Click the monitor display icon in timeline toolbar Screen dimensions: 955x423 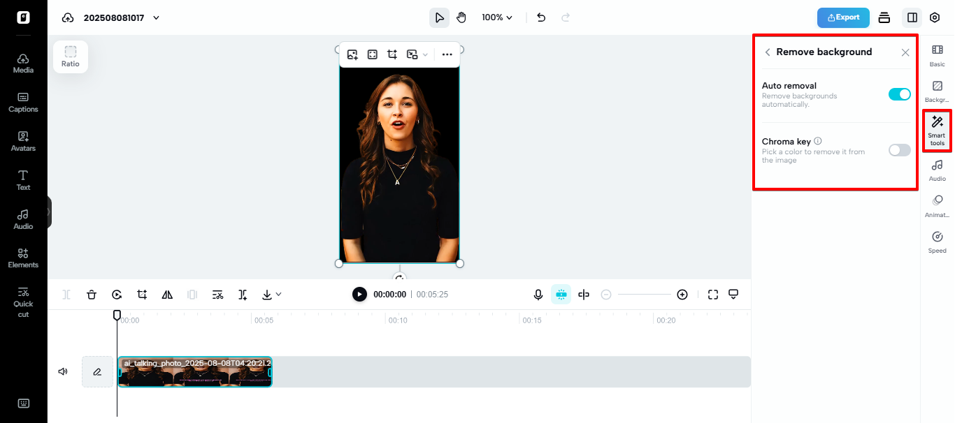733,295
